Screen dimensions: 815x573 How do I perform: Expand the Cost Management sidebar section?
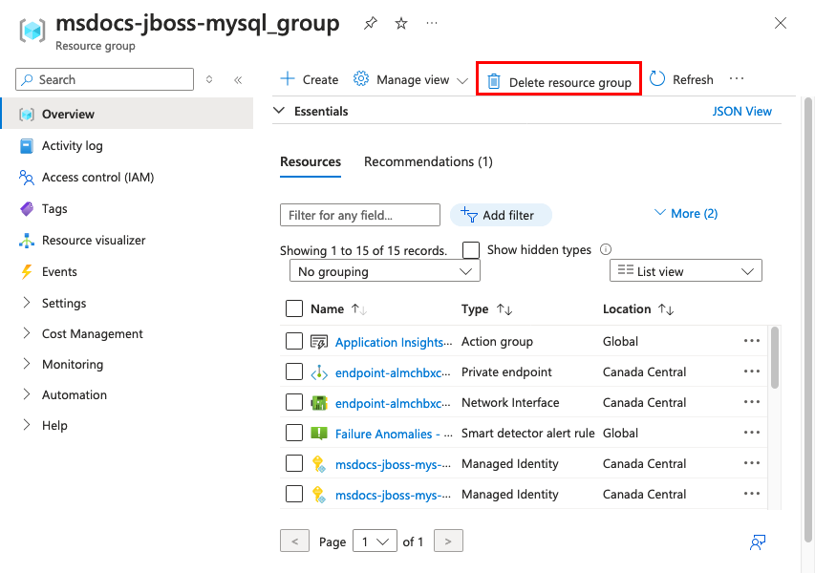[92, 334]
